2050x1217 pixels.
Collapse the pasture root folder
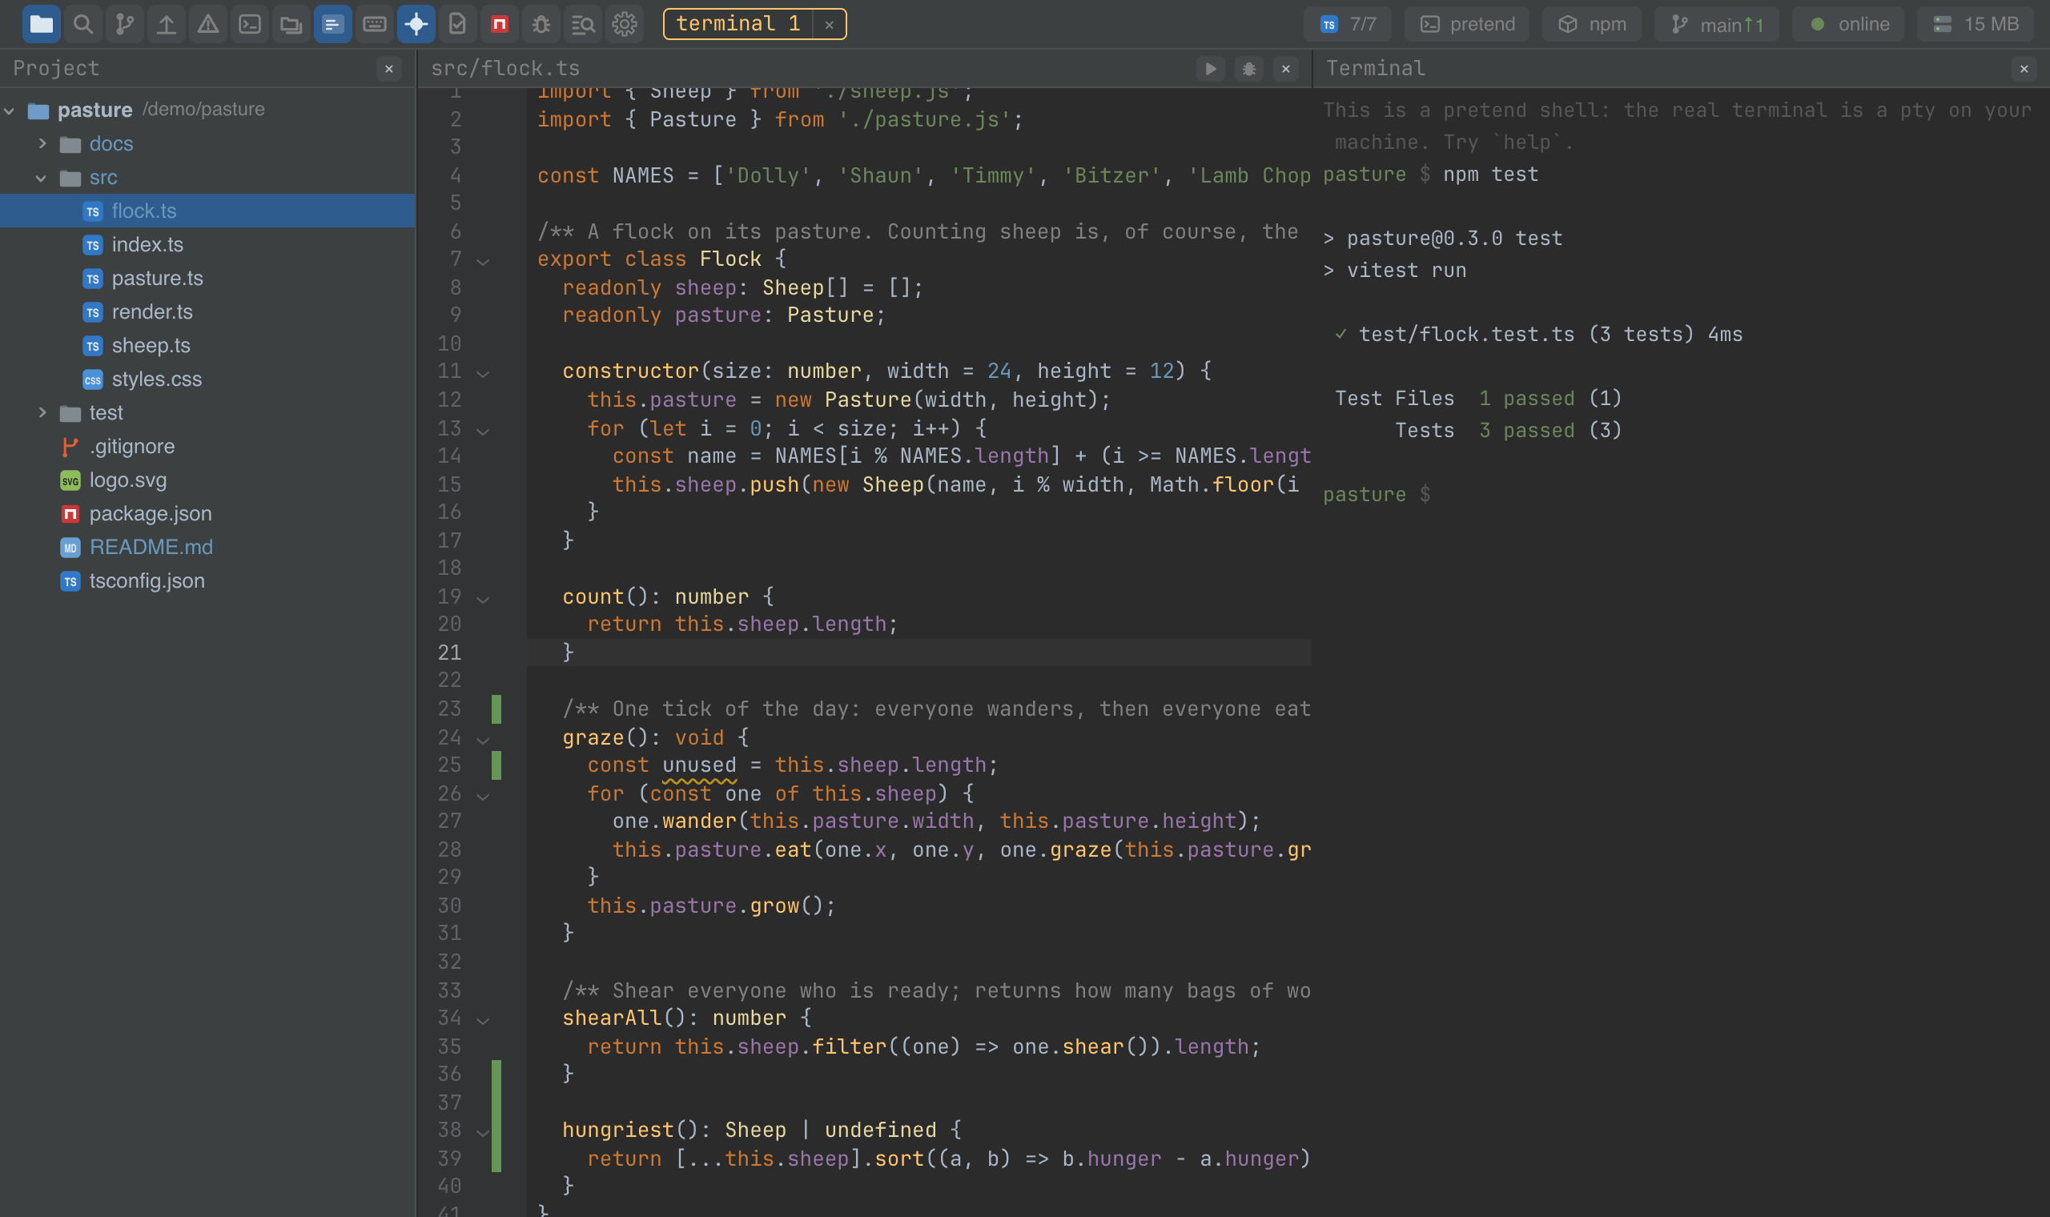point(10,110)
